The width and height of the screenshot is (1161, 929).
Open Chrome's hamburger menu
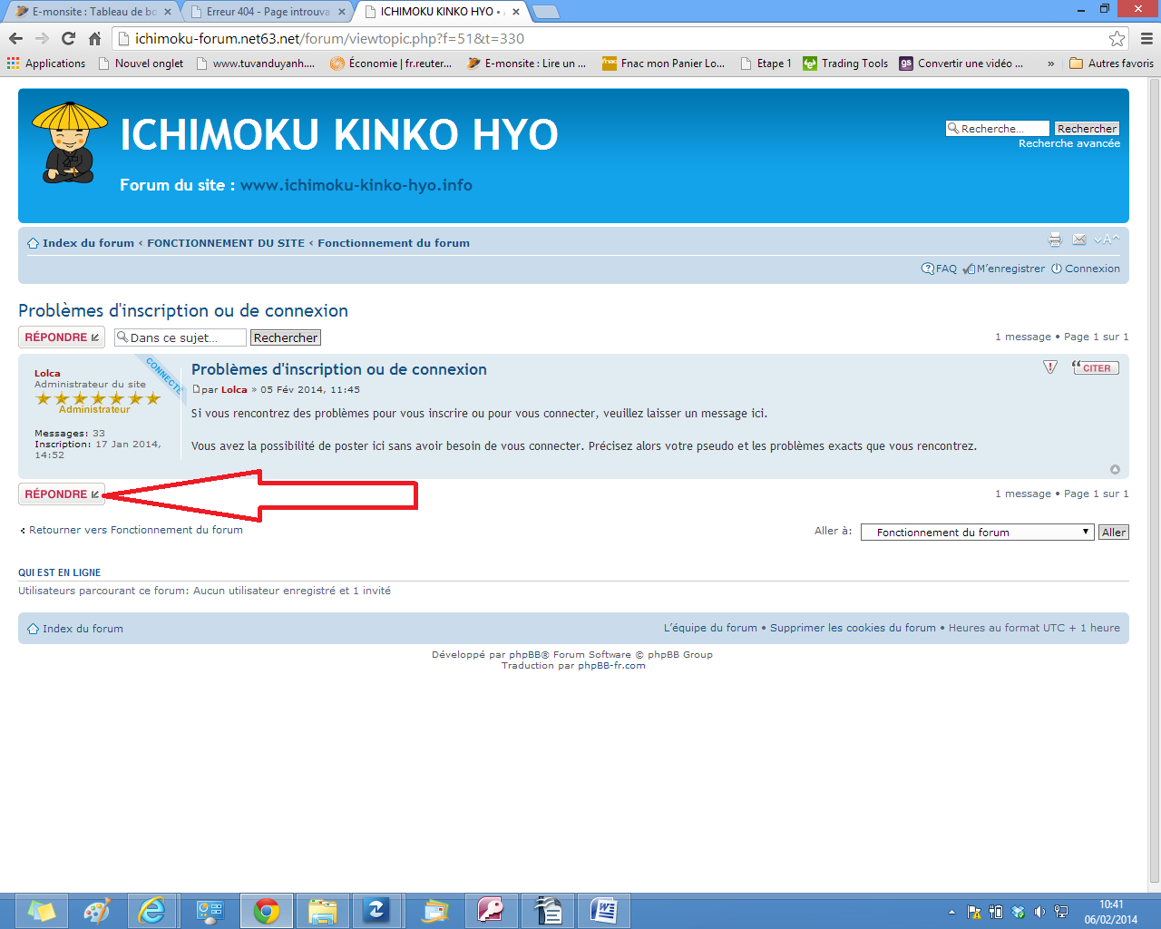coord(1146,38)
